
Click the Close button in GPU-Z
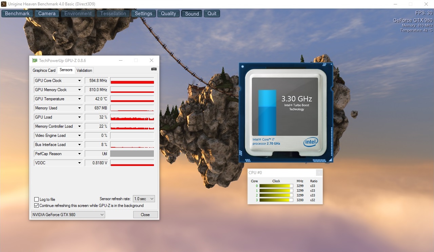point(145,215)
